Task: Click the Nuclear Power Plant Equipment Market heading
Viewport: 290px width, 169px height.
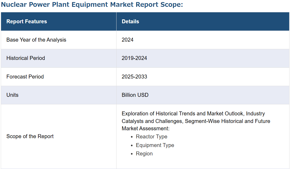Action: click(92, 5)
